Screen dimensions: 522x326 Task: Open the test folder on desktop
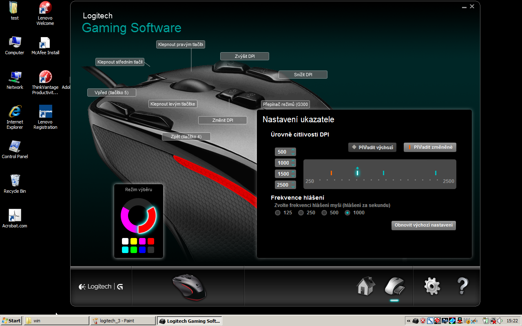pos(15,11)
